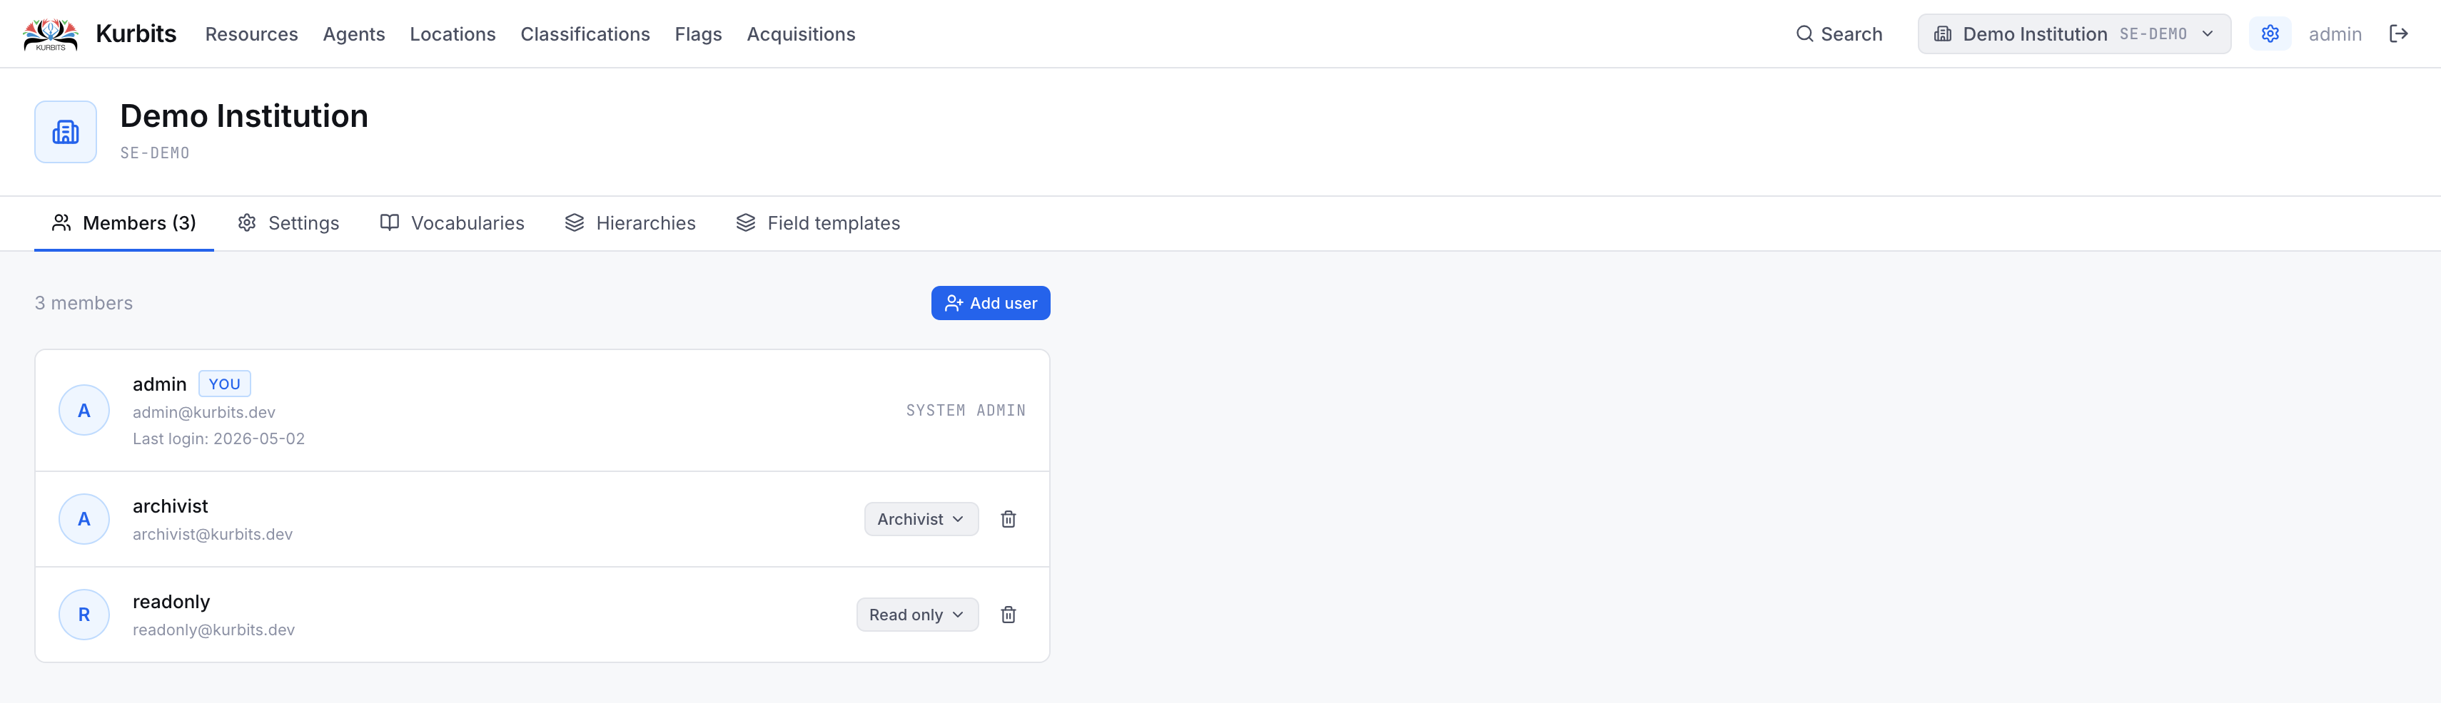This screenshot has height=703, width=2441.
Task: Open the settings gear icon near admin
Action: pyautogui.click(x=2270, y=34)
